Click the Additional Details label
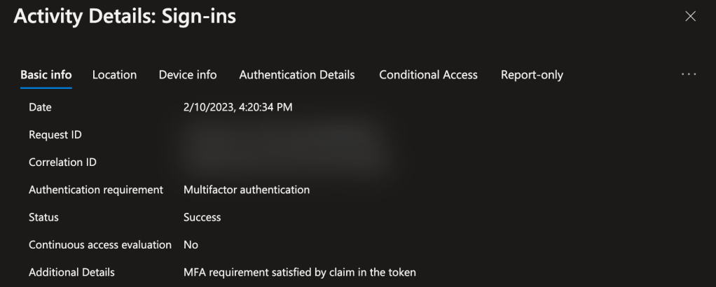Viewport: 716px width, 287px height. coord(71,272)
